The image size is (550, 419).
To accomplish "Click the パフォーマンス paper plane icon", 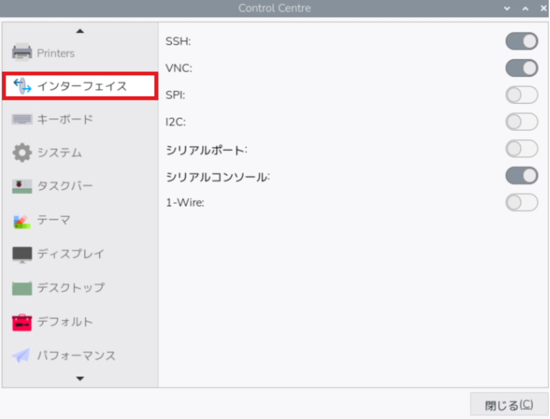I will click(x=22, y=356).
